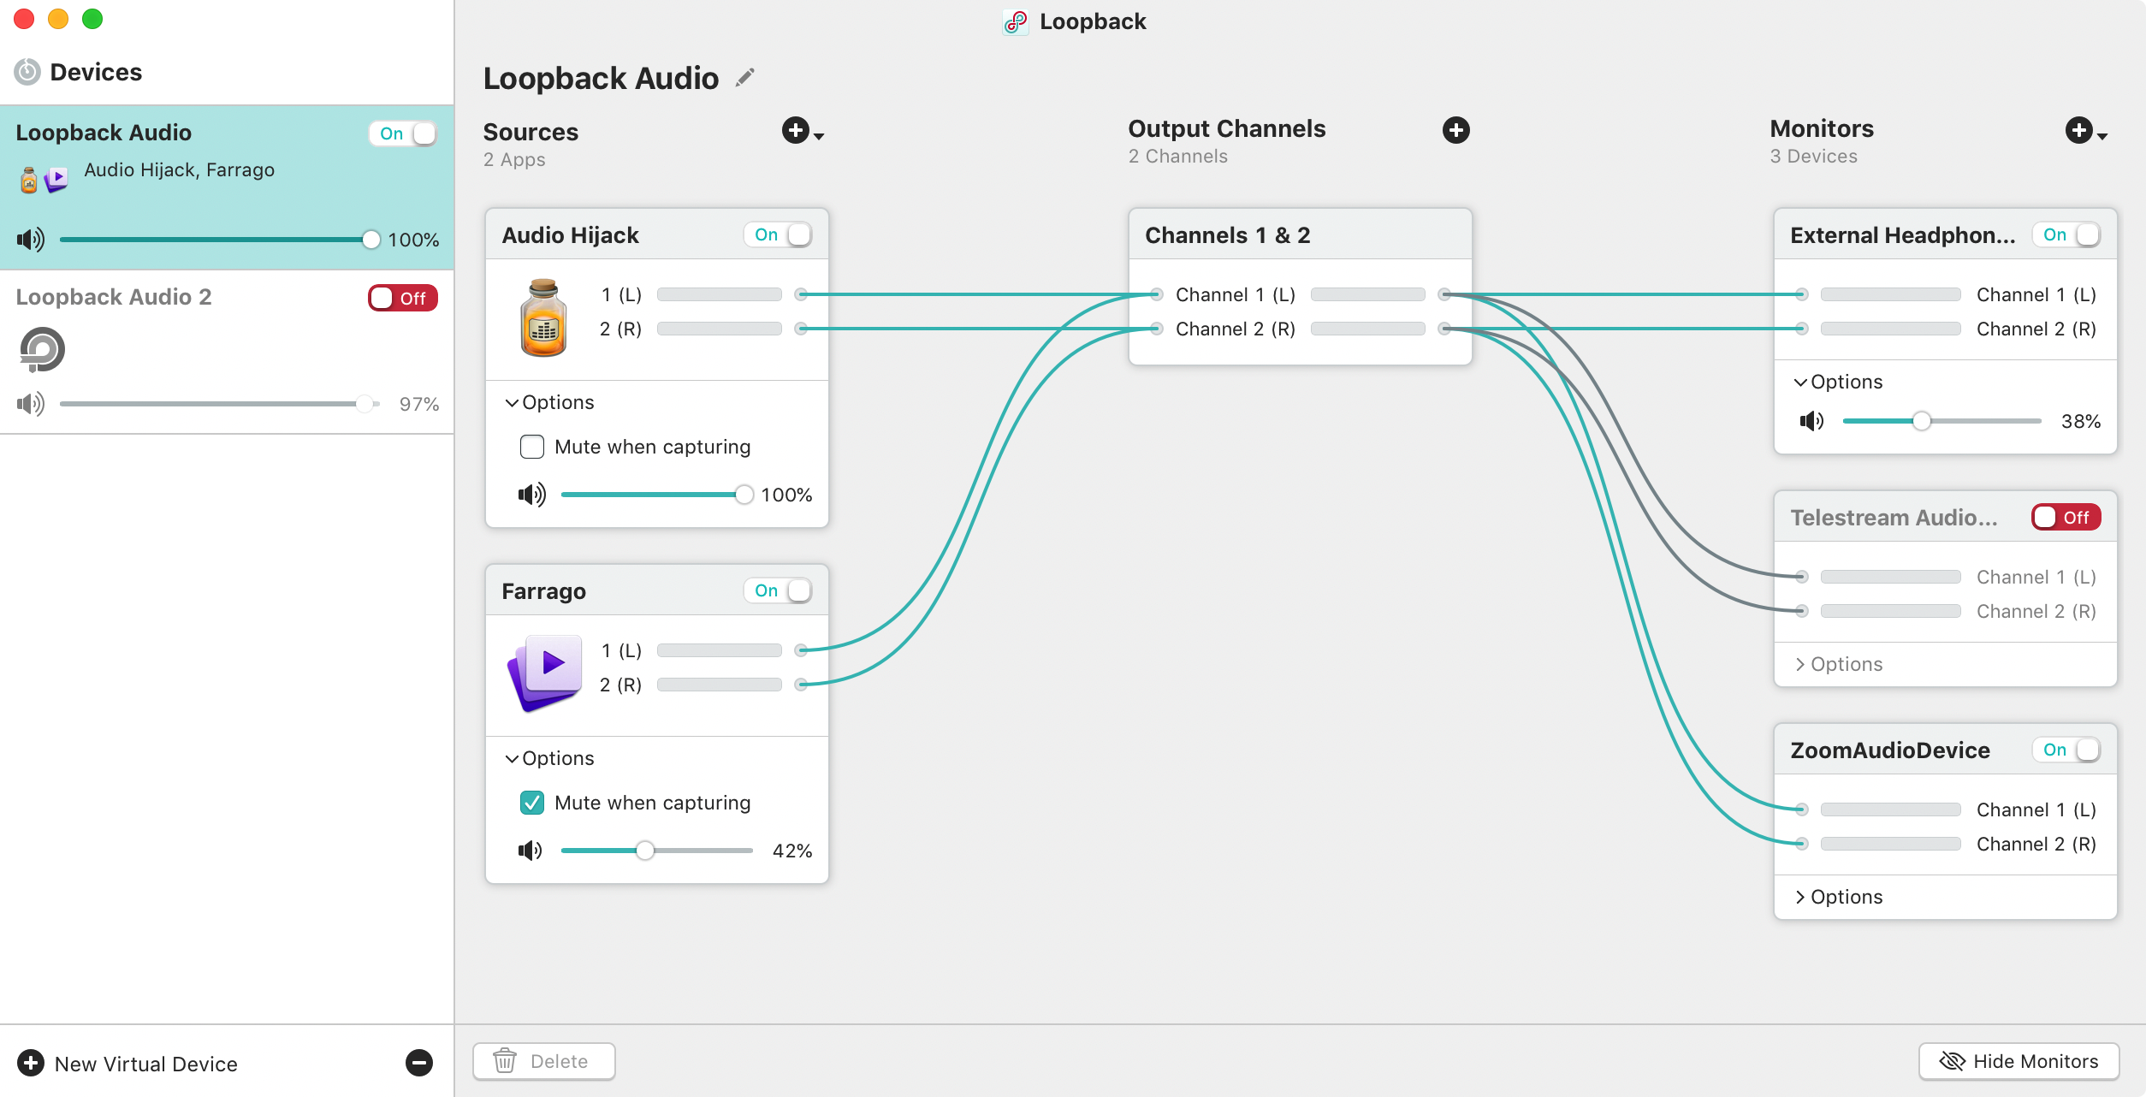Click New Virtual Device
This screenshot has height=1097, width=2146.
(127, 1063)
